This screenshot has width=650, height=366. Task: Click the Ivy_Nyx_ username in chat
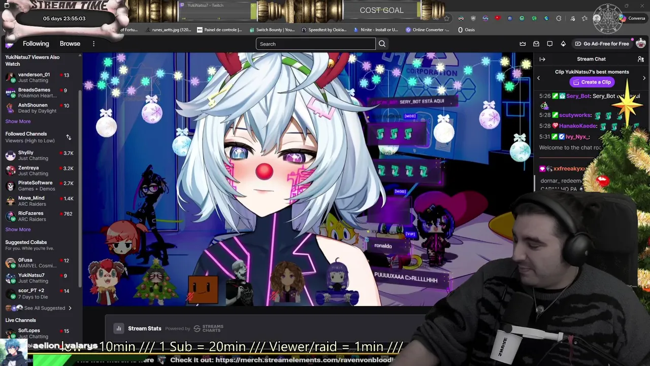click(x=578, y=137)
